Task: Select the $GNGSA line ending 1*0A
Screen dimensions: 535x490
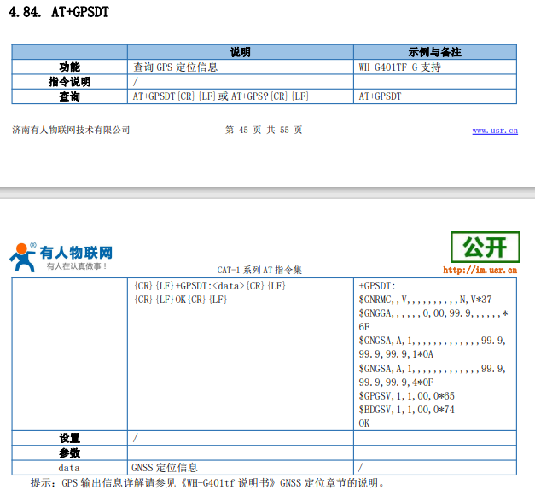Action: [x=432, y=347]
